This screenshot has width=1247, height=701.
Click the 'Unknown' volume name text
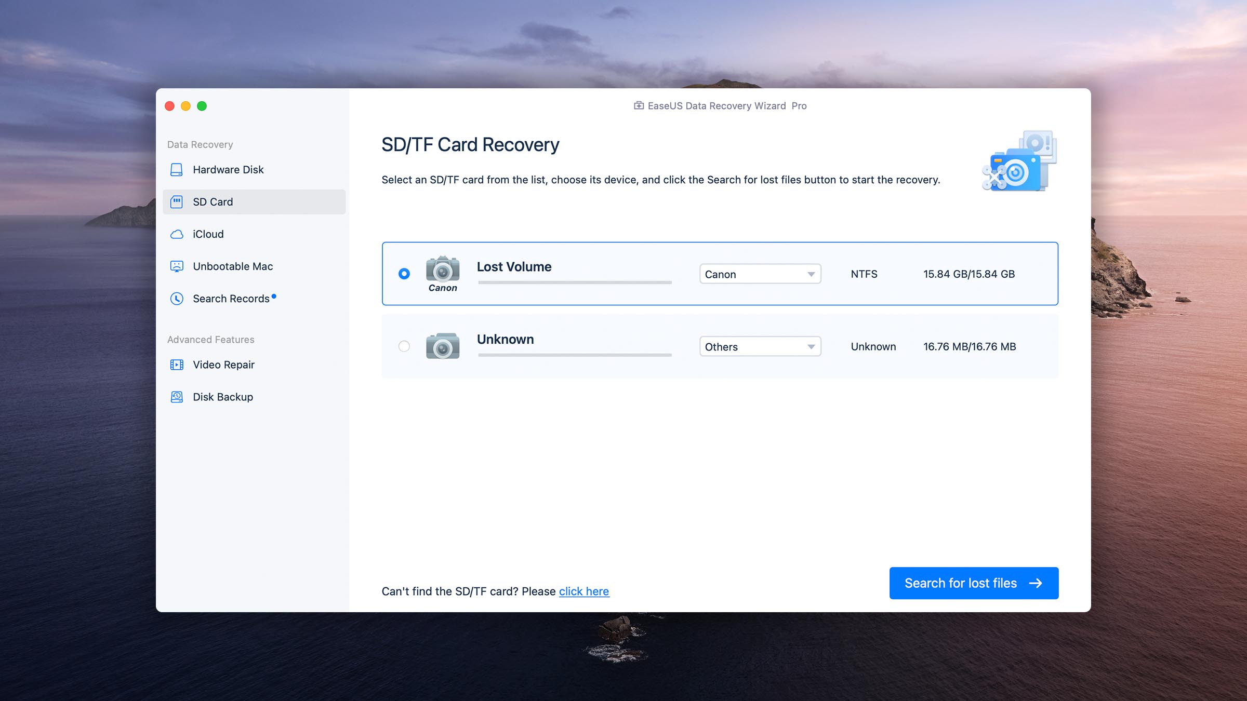click(506, 339)
